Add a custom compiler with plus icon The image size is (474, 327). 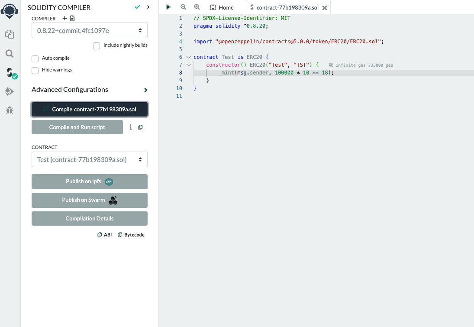coord(64,18)
